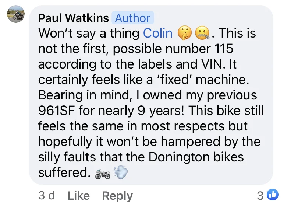Click the Author badge
The width and height of the screenshot is (305, 206).
click(133, 18)
